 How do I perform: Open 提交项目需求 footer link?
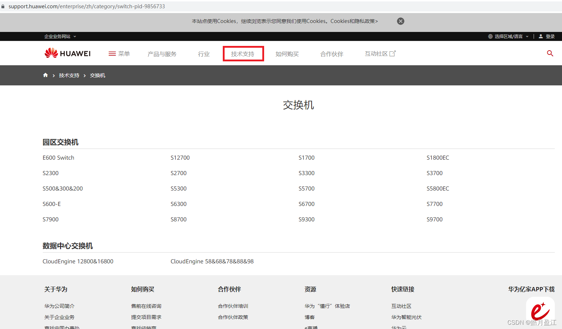tap(146, 317)
